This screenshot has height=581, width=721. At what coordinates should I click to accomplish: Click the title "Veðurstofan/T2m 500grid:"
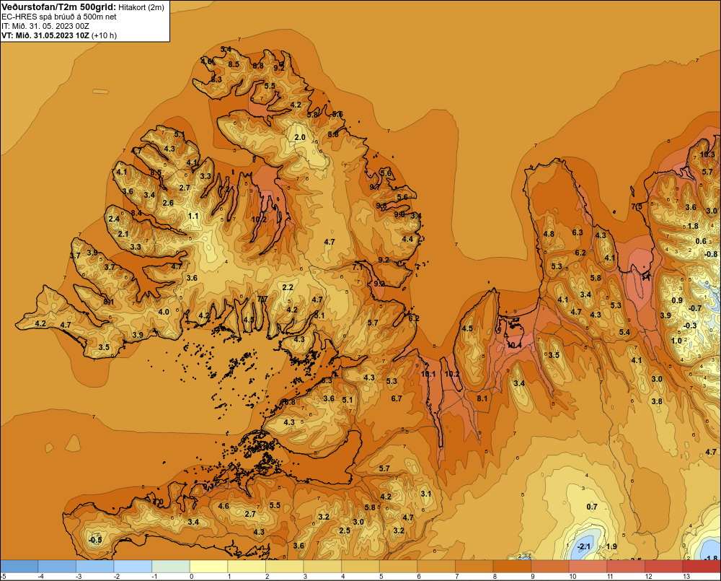coord(58,7)
